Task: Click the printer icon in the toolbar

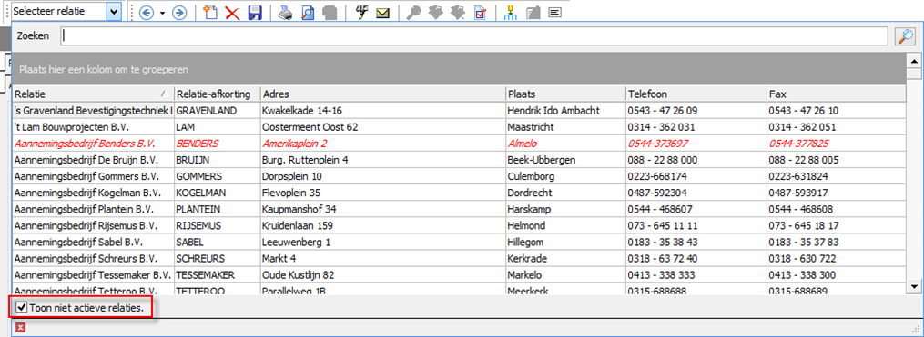Action: click(x=286, y=13)
